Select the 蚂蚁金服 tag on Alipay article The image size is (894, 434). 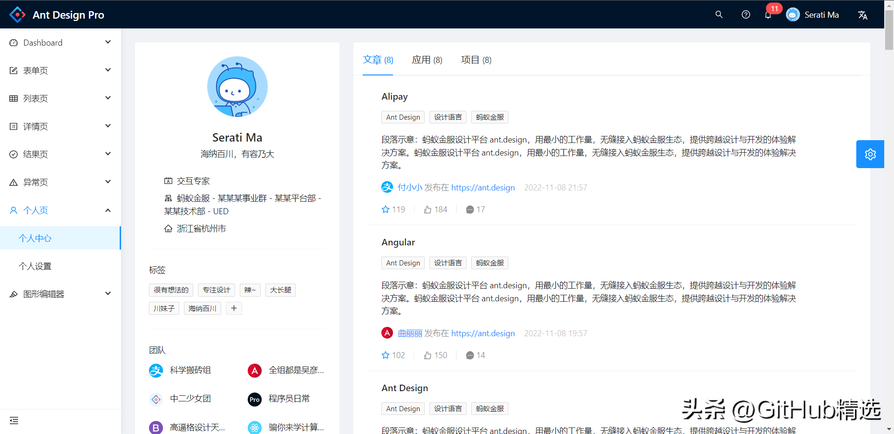(489, 117)
